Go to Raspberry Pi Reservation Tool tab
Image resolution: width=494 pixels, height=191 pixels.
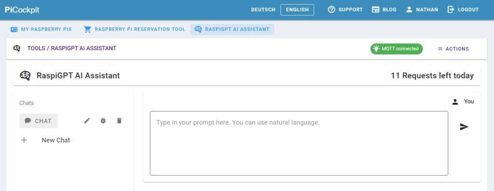135,29
